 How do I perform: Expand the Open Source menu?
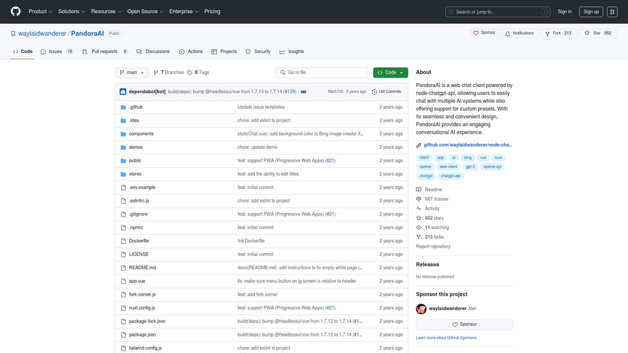pos(145,12)
